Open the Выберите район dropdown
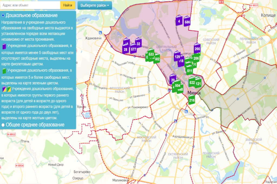Screen dimensions: 277x184 [94, 5]
